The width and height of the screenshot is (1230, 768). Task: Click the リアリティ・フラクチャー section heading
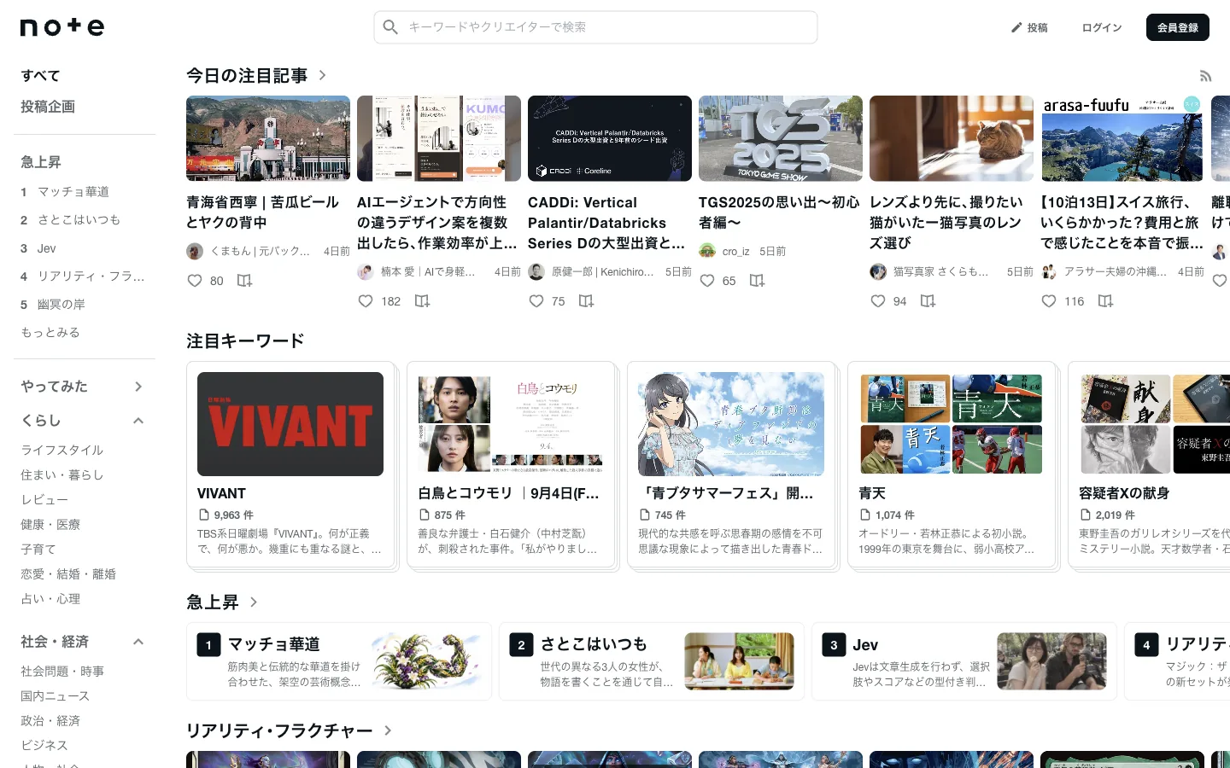click(x=279, y=730)
